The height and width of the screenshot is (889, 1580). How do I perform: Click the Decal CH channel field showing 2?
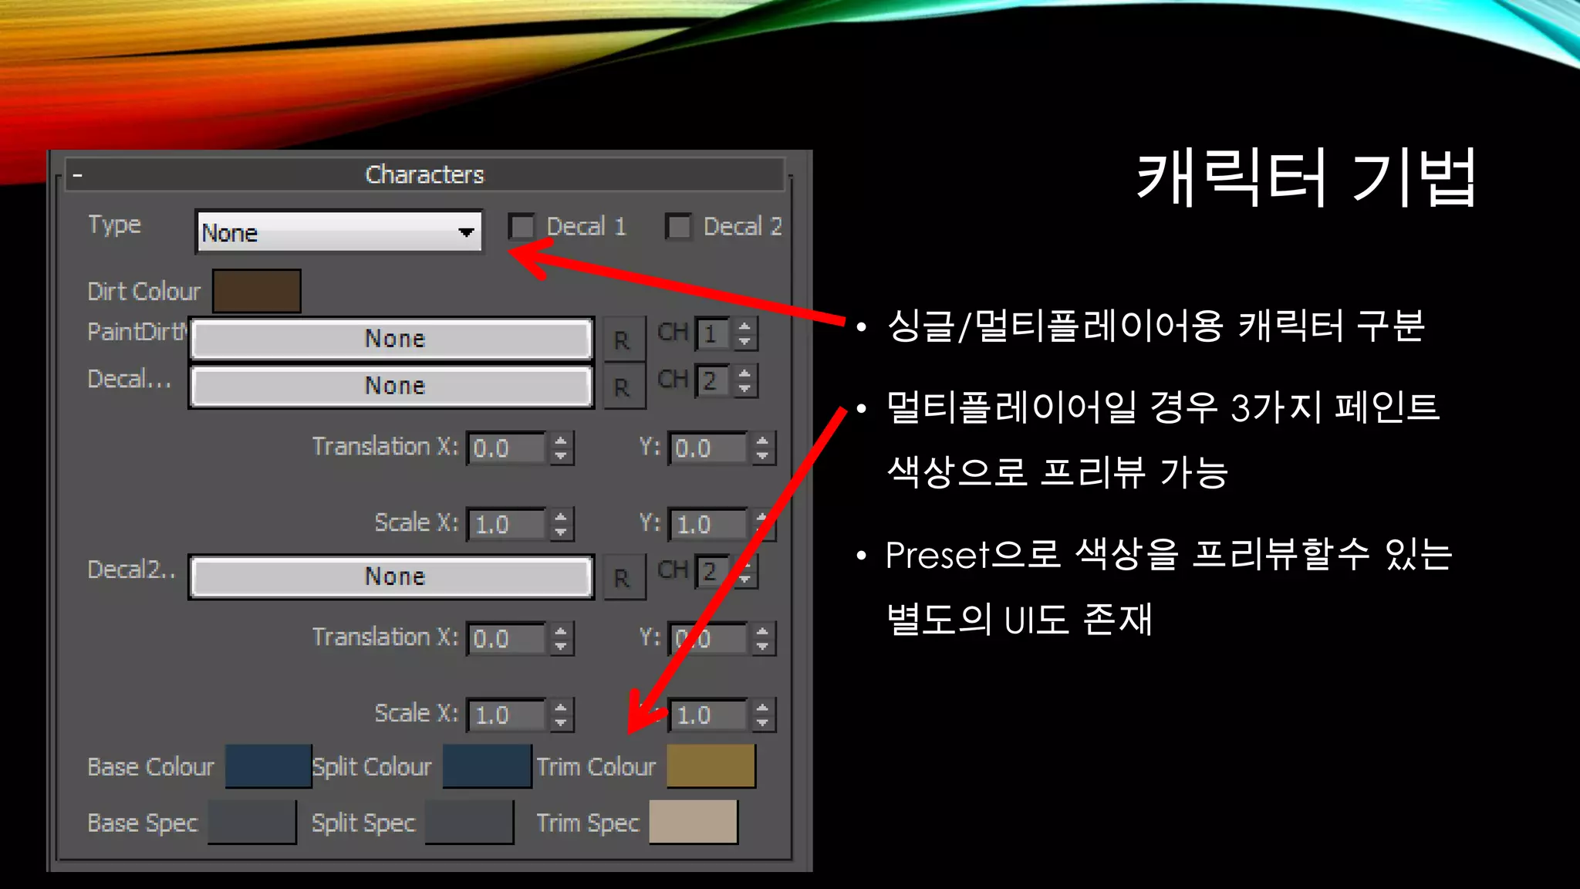pos(714,381)
